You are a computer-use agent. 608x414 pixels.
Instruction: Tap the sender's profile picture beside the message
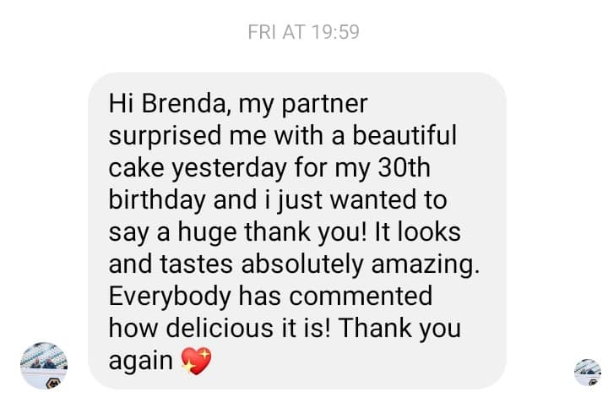coord(44,365)
